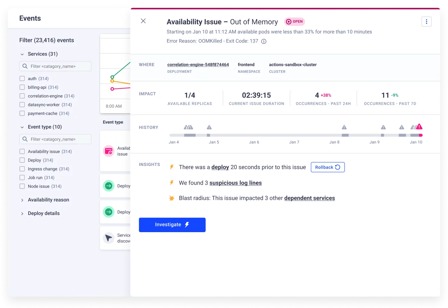
Task: Click the search icon in Services filter
Action: click(25, 66)
